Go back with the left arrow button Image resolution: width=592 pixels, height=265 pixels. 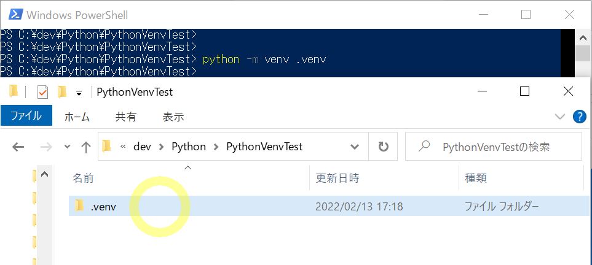coord(18,147)
